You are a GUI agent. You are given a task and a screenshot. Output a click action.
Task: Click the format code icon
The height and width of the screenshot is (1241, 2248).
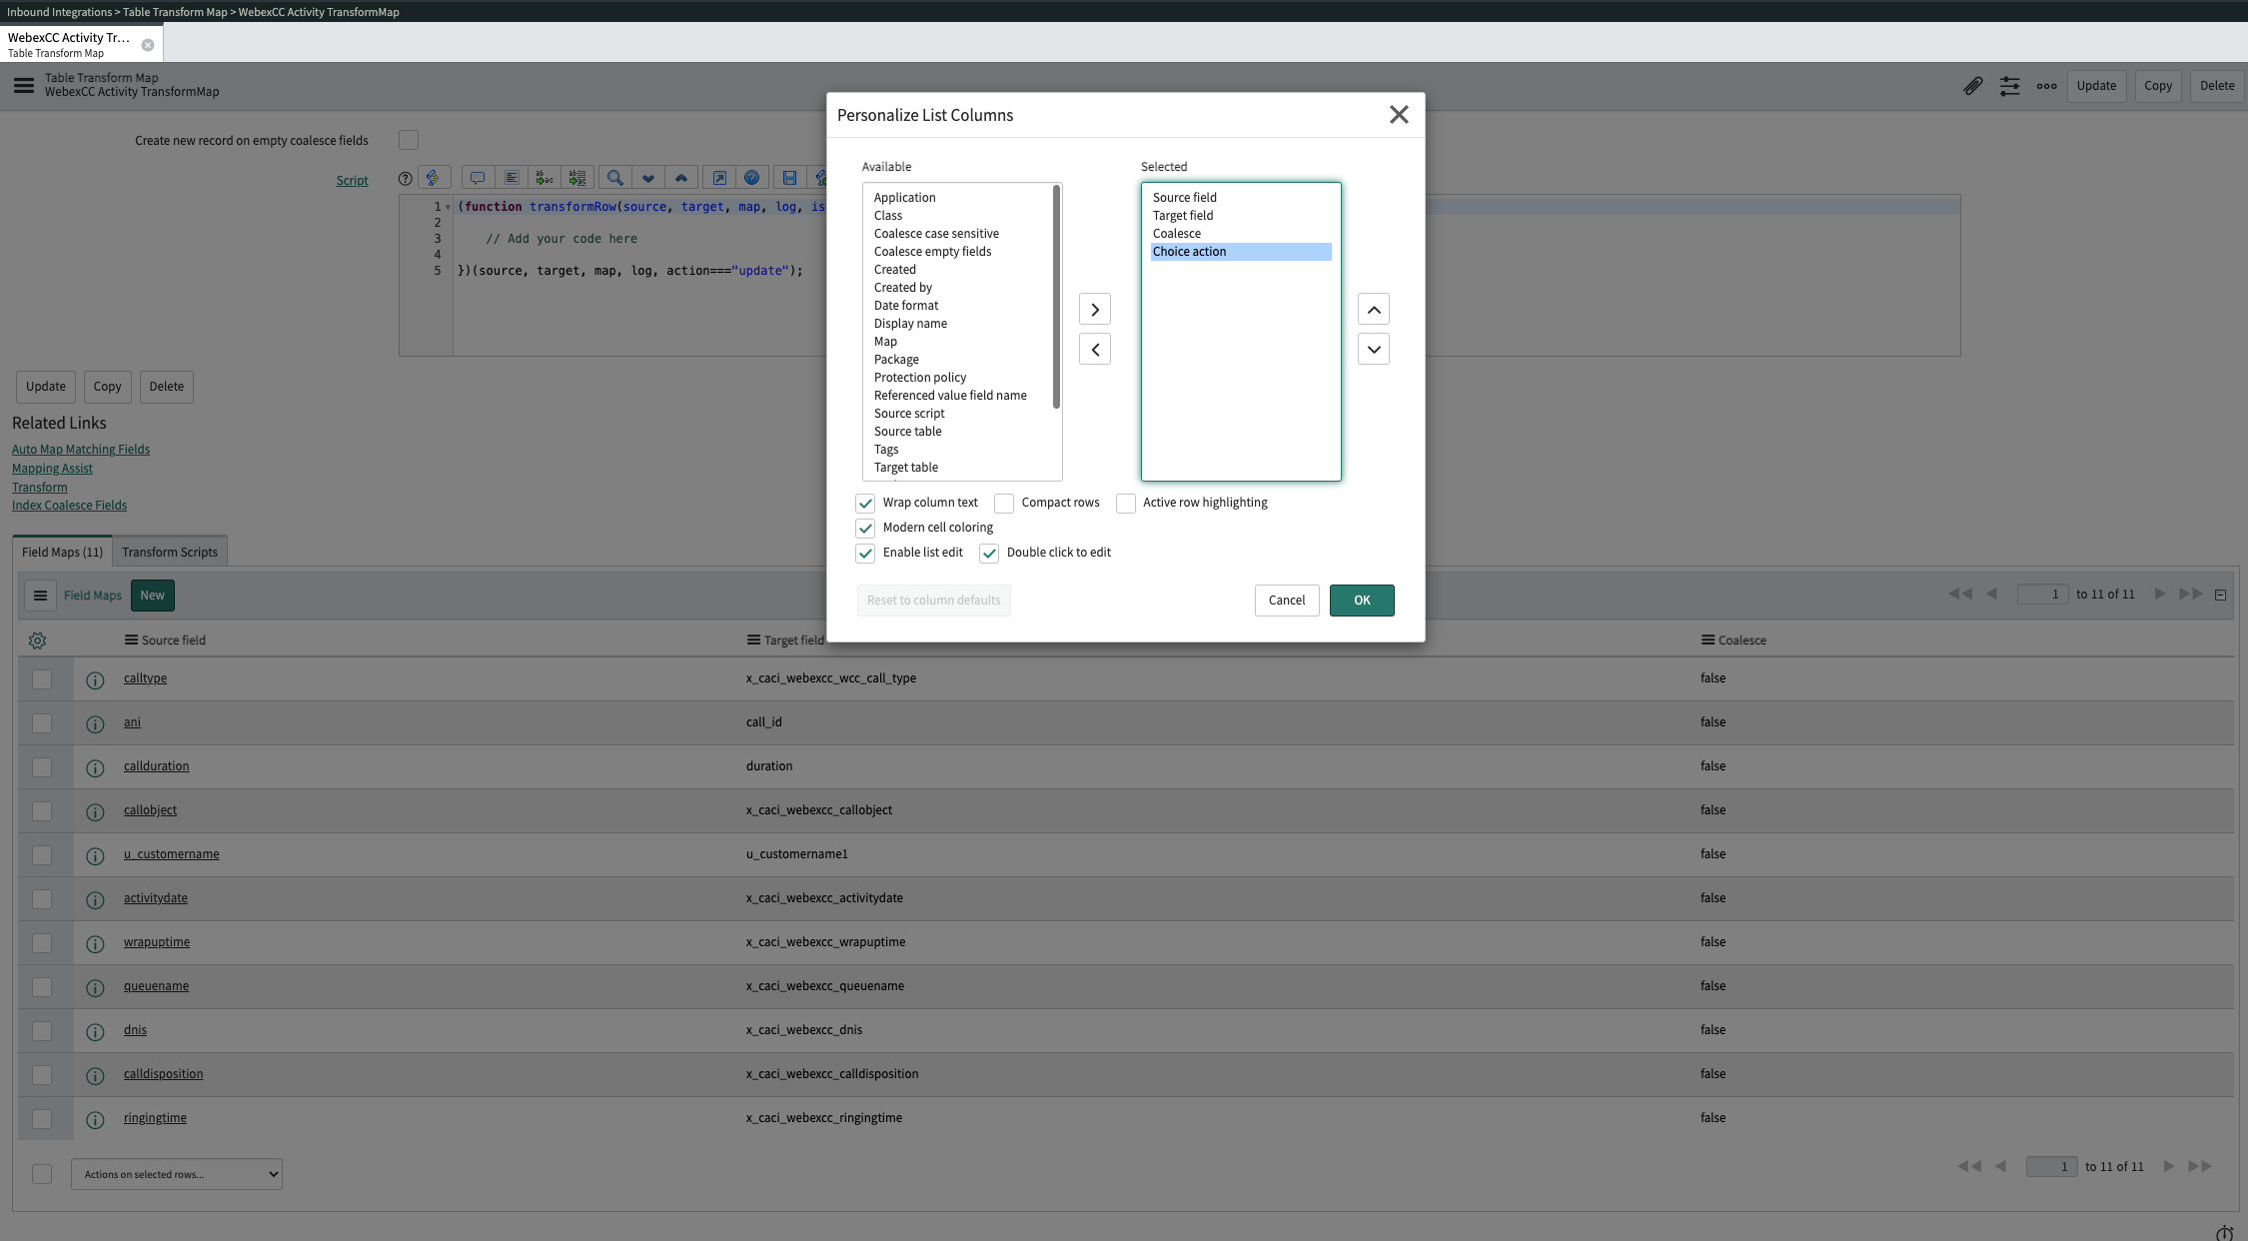(x=512, y=178)
